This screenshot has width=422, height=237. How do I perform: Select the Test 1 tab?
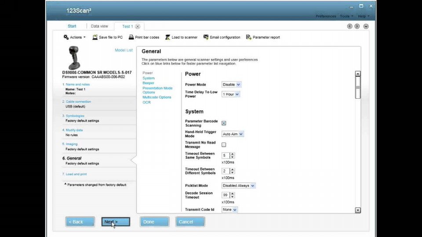tap(127, 26)
